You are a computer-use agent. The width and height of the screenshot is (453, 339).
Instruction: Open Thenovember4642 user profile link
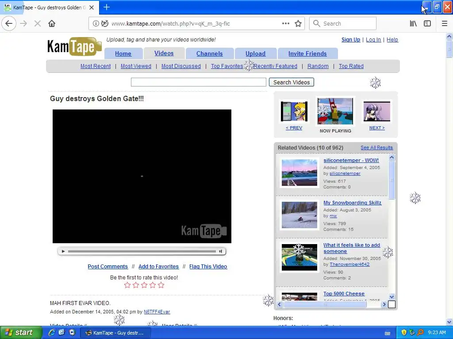pos(349,264)
